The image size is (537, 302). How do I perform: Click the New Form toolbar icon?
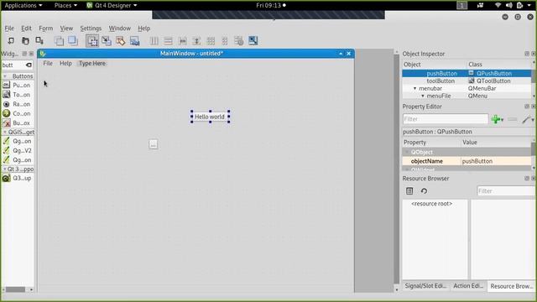[x=11, y=41]
